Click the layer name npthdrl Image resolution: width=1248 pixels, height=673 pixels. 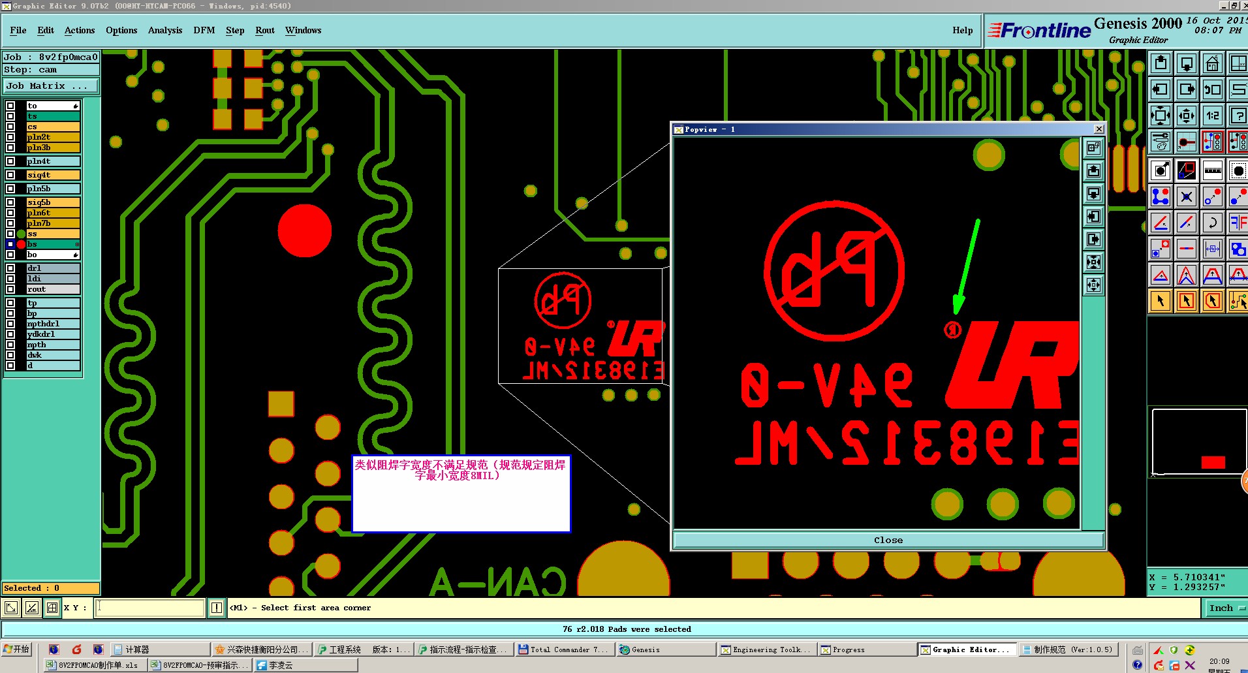pyautogui.click(x=54, y=324)
